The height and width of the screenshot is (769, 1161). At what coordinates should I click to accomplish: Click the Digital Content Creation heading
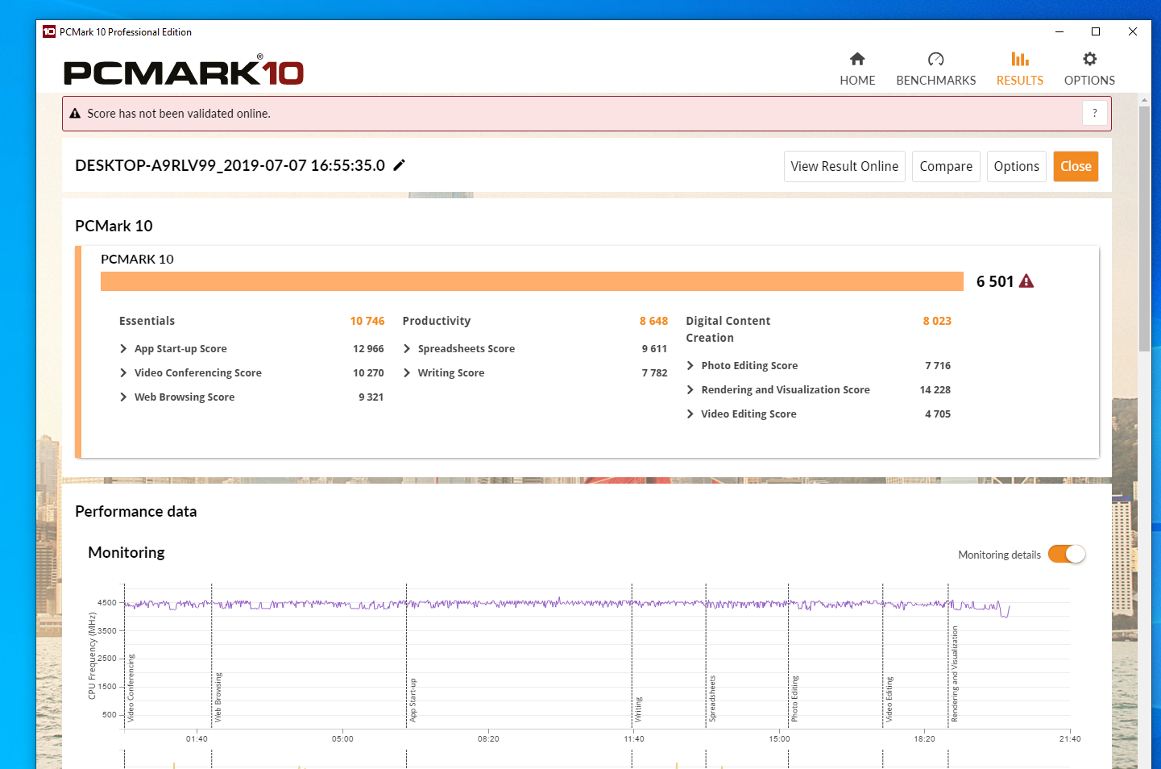click(x=728, y=329)
